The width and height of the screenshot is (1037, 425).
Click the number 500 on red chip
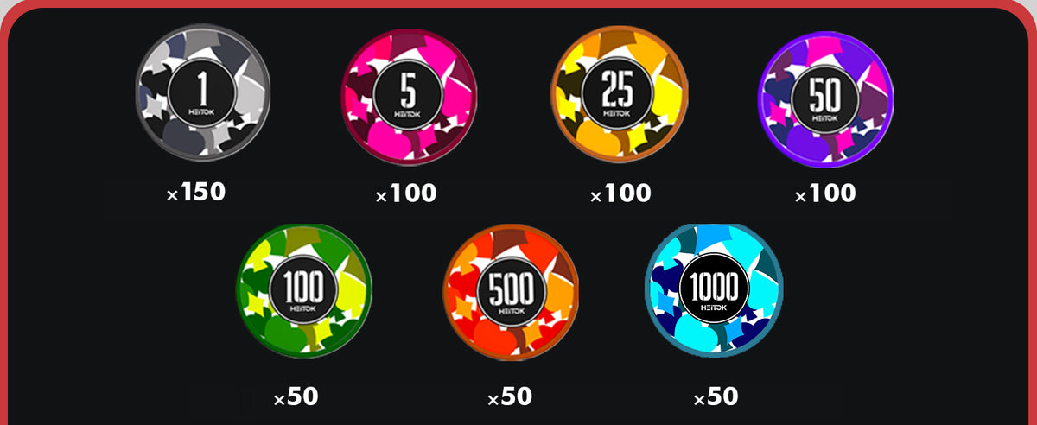511,286
